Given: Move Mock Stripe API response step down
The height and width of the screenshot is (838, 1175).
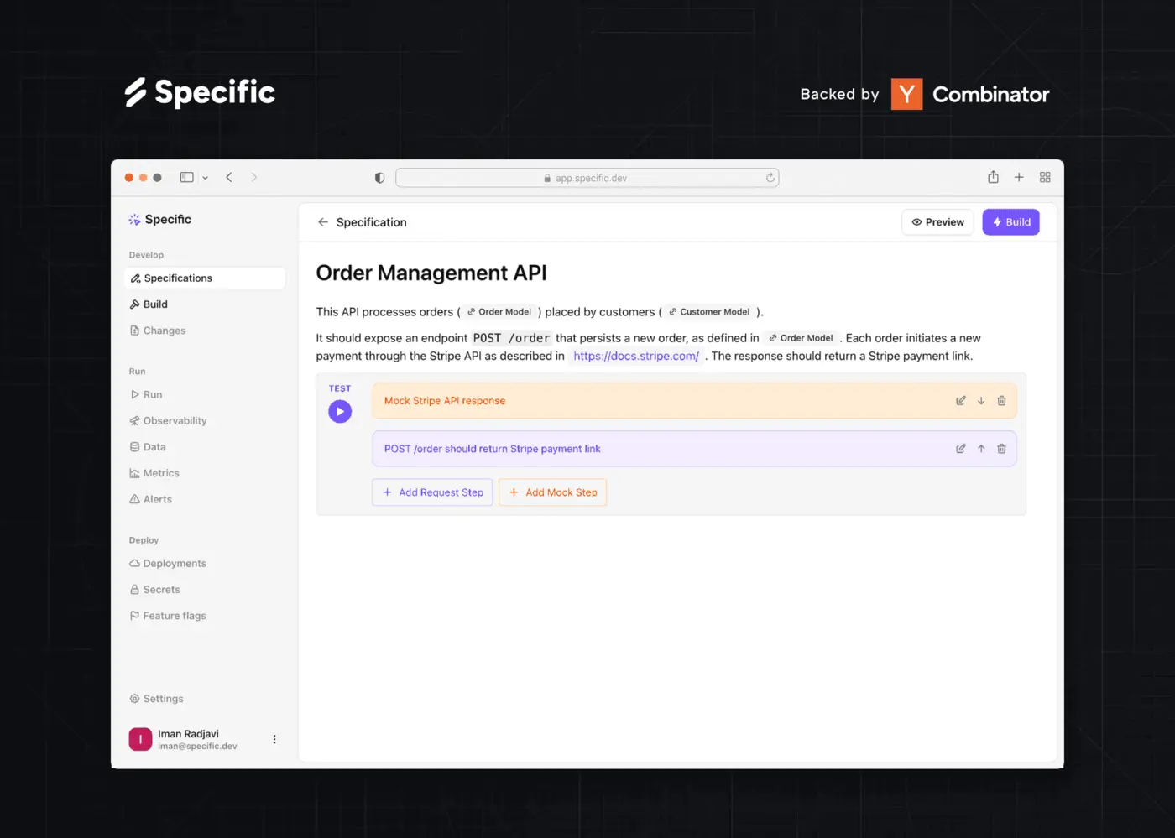Looking at the screenshot, I should [x=981, y=401].
